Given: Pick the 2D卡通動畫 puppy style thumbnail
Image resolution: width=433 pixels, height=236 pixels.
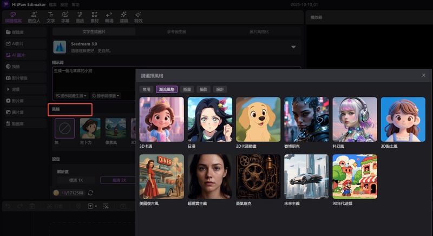Looking at the screenshot, I should click(x=258, y=120).
